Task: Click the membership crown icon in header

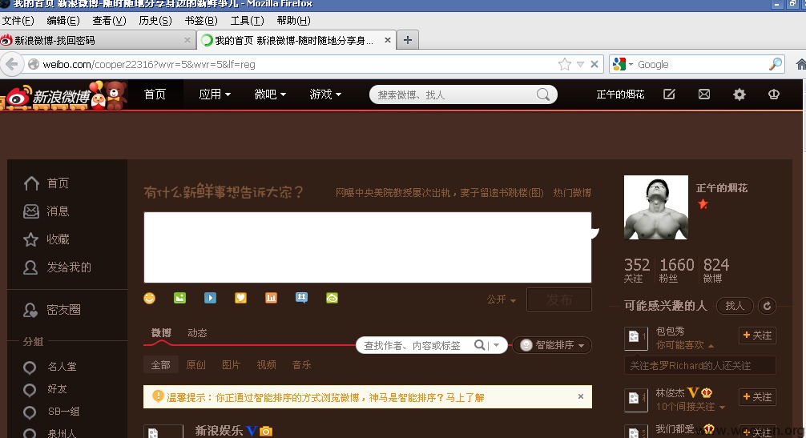Action: click(x=774, y=94)
